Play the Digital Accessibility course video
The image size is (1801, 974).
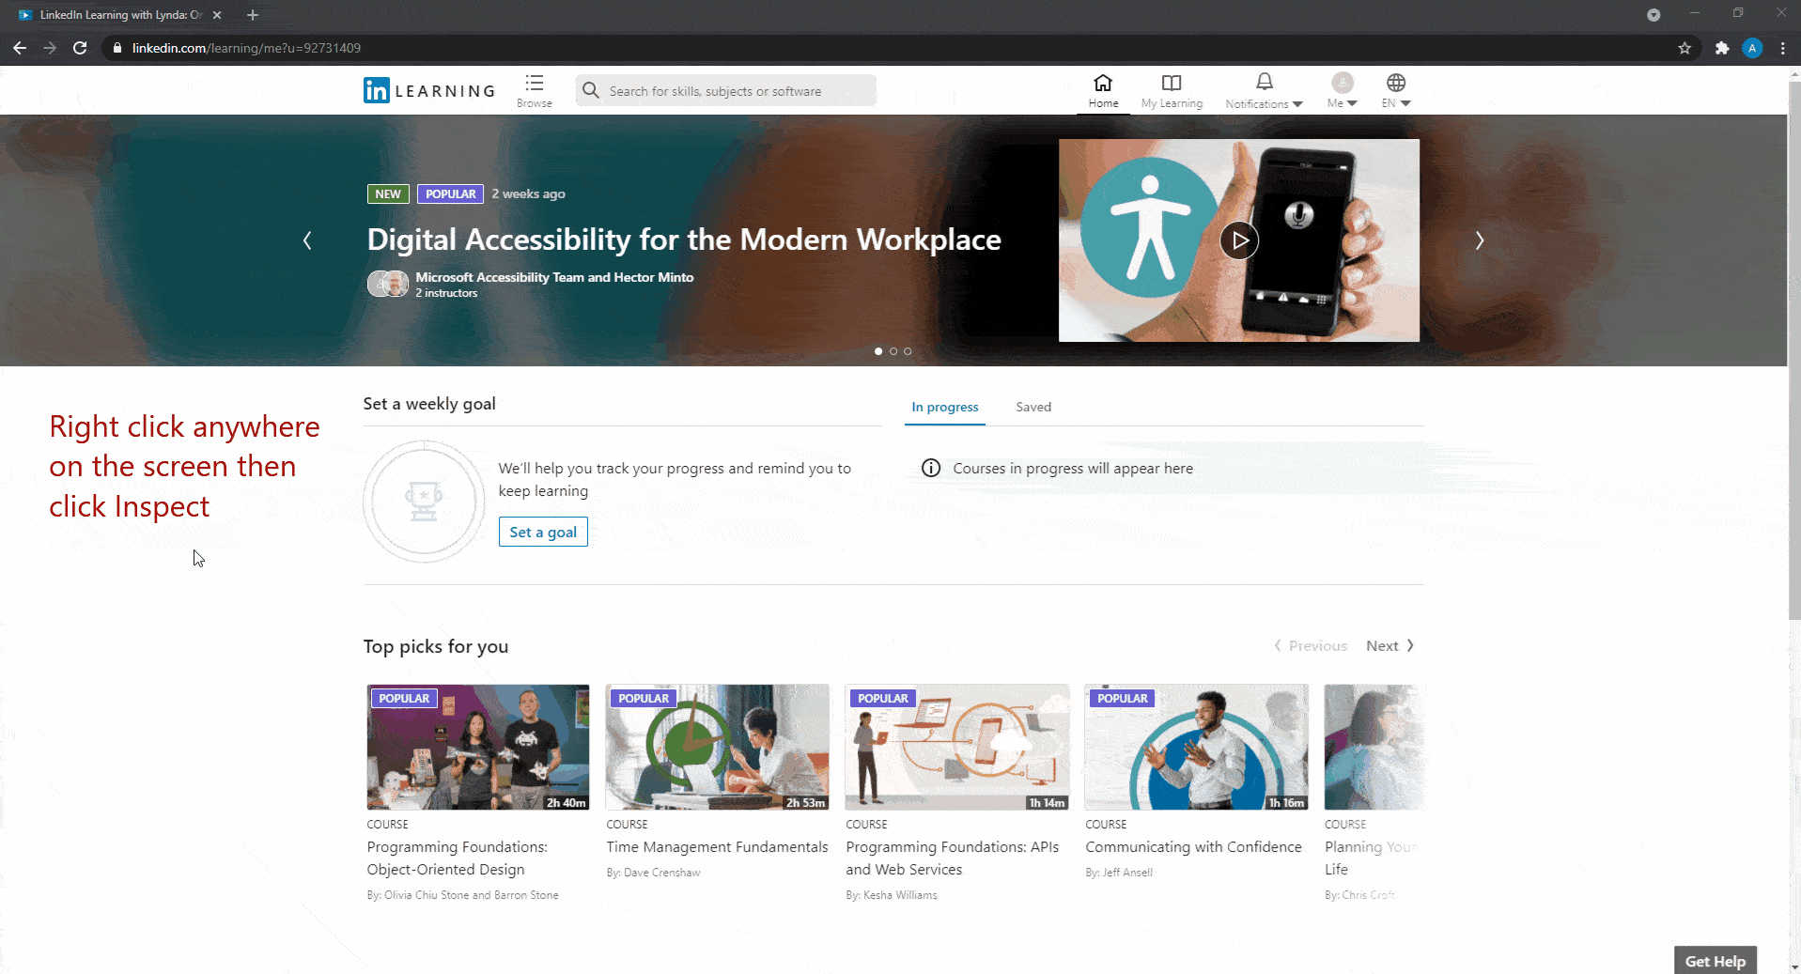(x=1239, y=240)
